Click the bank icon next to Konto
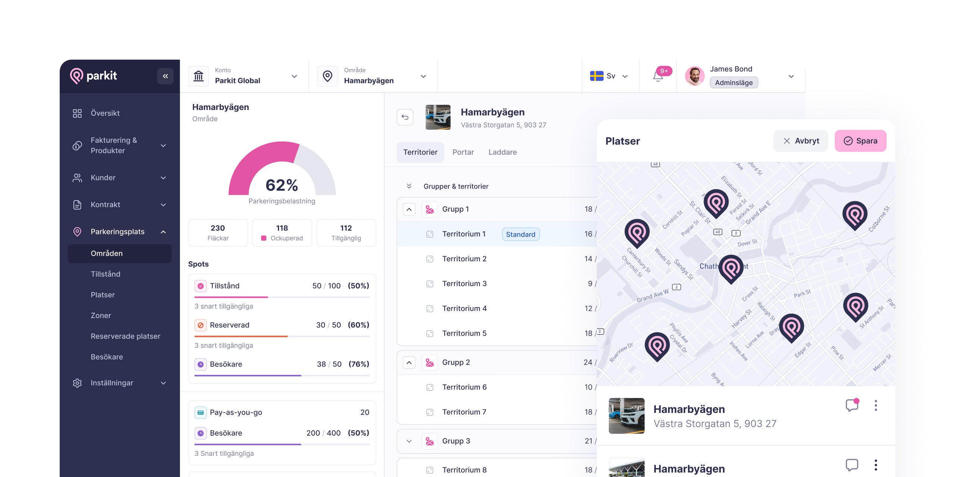This screenshot has height=477, width=955. pos(198,76)
